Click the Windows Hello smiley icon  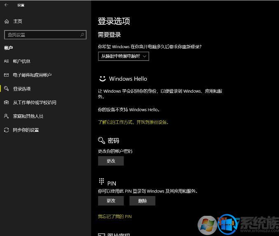click(x=102, y=79)
